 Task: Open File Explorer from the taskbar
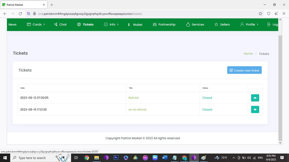[97, 158]
